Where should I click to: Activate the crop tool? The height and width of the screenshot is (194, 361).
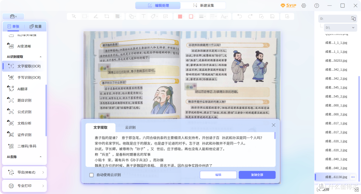pyautogui.click(x=107, y=16)
